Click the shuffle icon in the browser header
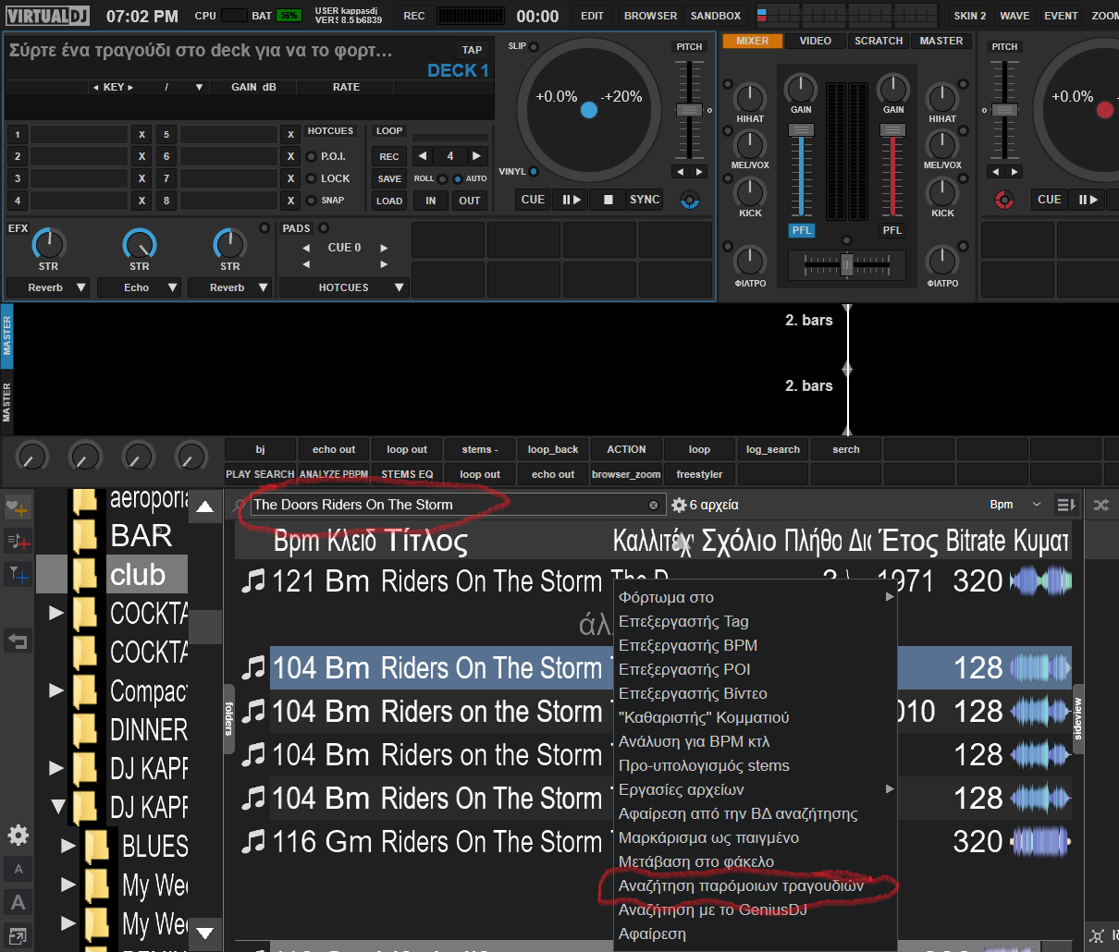 [x=1101, y=505]
